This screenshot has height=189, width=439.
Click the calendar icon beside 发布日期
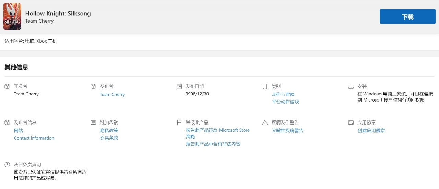click(x=179, y=86)
